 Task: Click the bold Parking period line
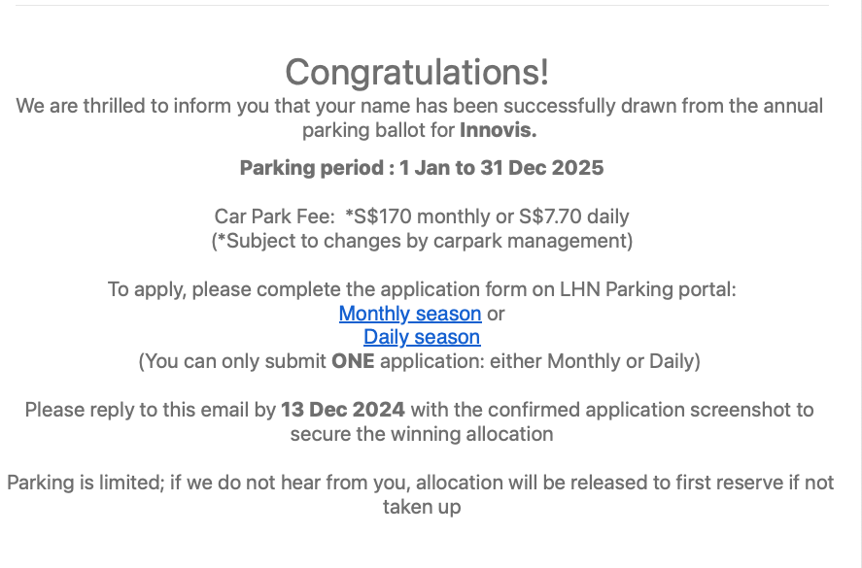tap(422, 168)
